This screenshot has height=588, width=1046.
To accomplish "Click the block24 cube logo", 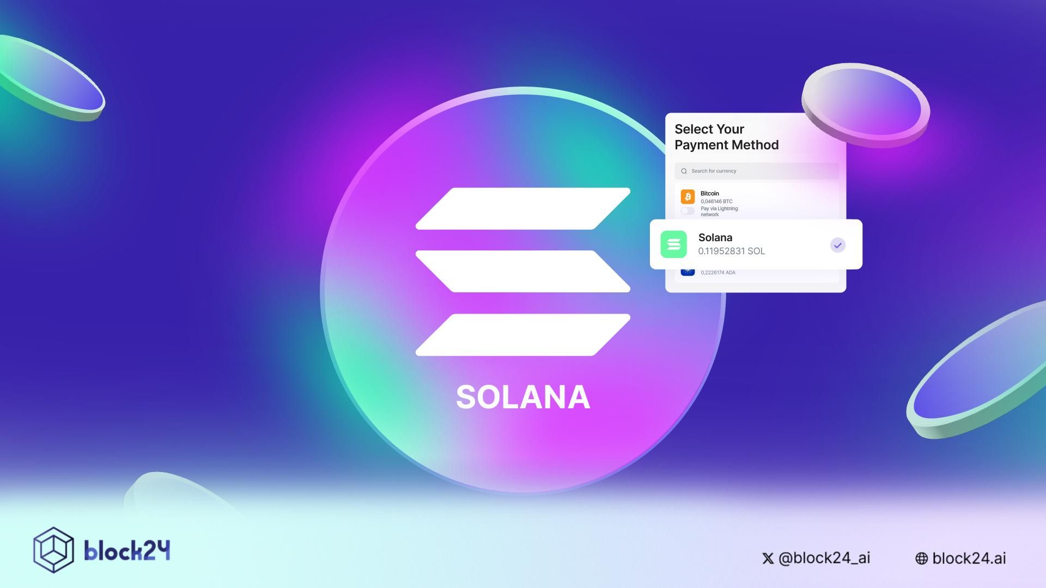I will 53,550.
